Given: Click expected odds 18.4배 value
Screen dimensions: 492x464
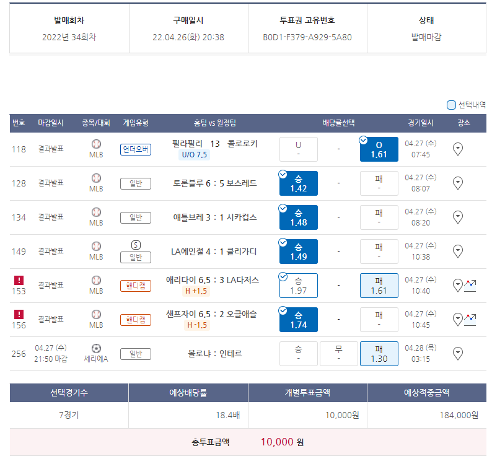Looking at the screenshot, I should pos(228,416).
